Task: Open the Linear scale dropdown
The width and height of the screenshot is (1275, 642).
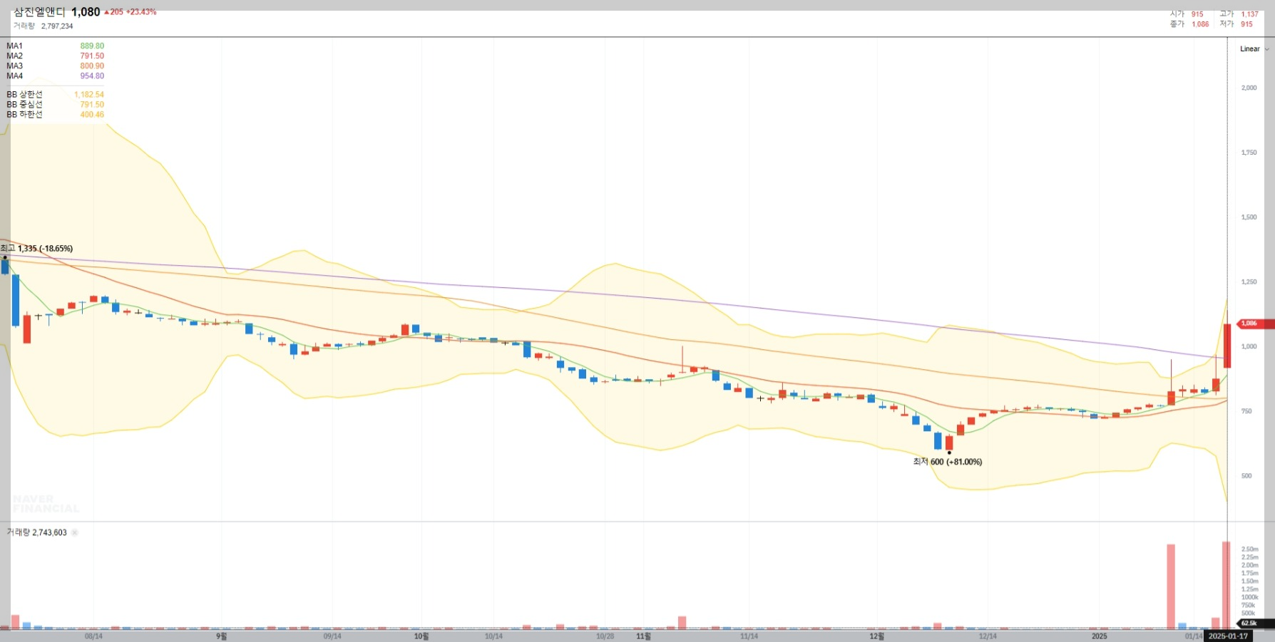Action: pyautogui.click(x=1254, y=49)
